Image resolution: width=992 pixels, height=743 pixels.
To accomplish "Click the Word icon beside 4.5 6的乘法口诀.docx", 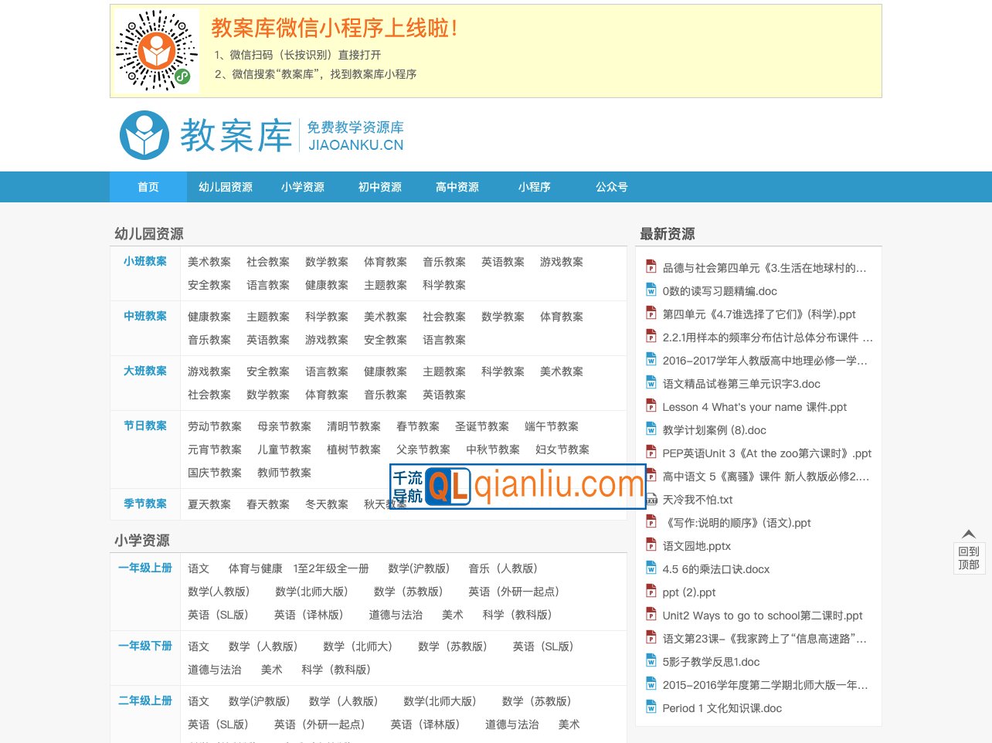I will tap(651, 569).
